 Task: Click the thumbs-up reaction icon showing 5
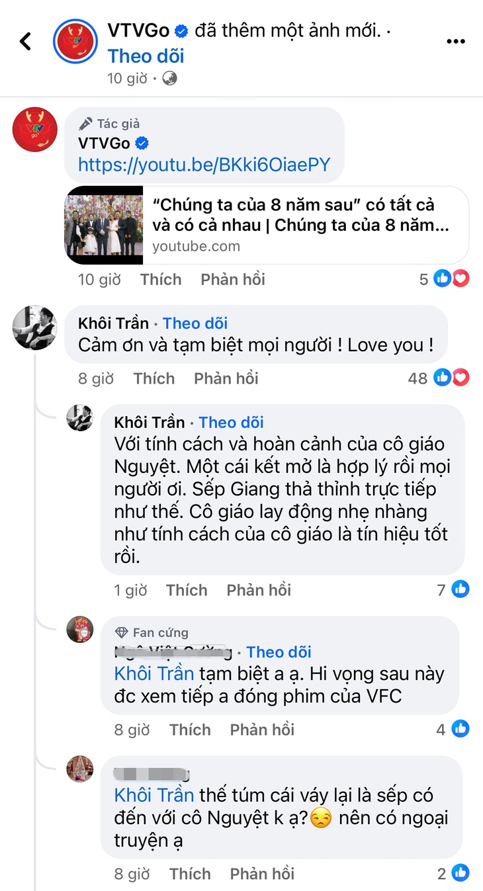click(442, 278)
